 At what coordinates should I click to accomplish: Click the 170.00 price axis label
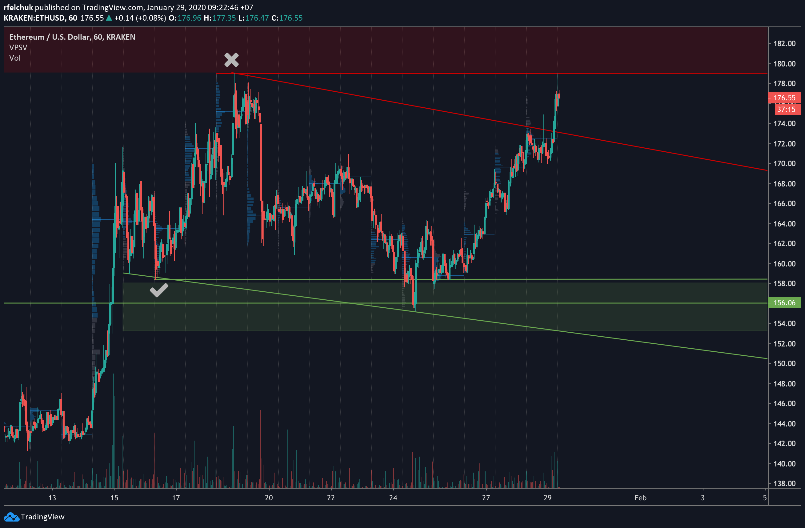[x=785, y=163]
